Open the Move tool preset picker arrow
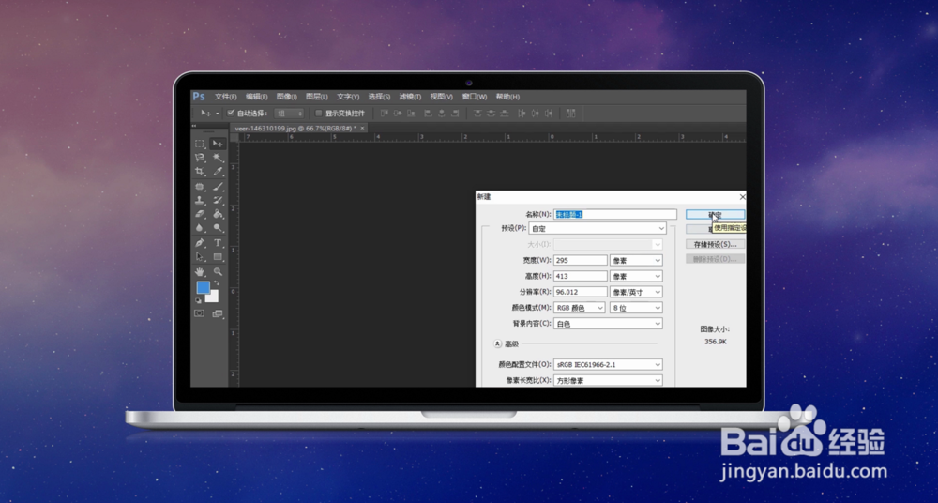 (x=218, y=114)
